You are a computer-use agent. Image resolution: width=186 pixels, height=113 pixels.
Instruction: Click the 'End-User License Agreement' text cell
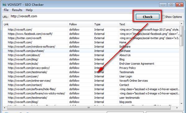[137, 64]
